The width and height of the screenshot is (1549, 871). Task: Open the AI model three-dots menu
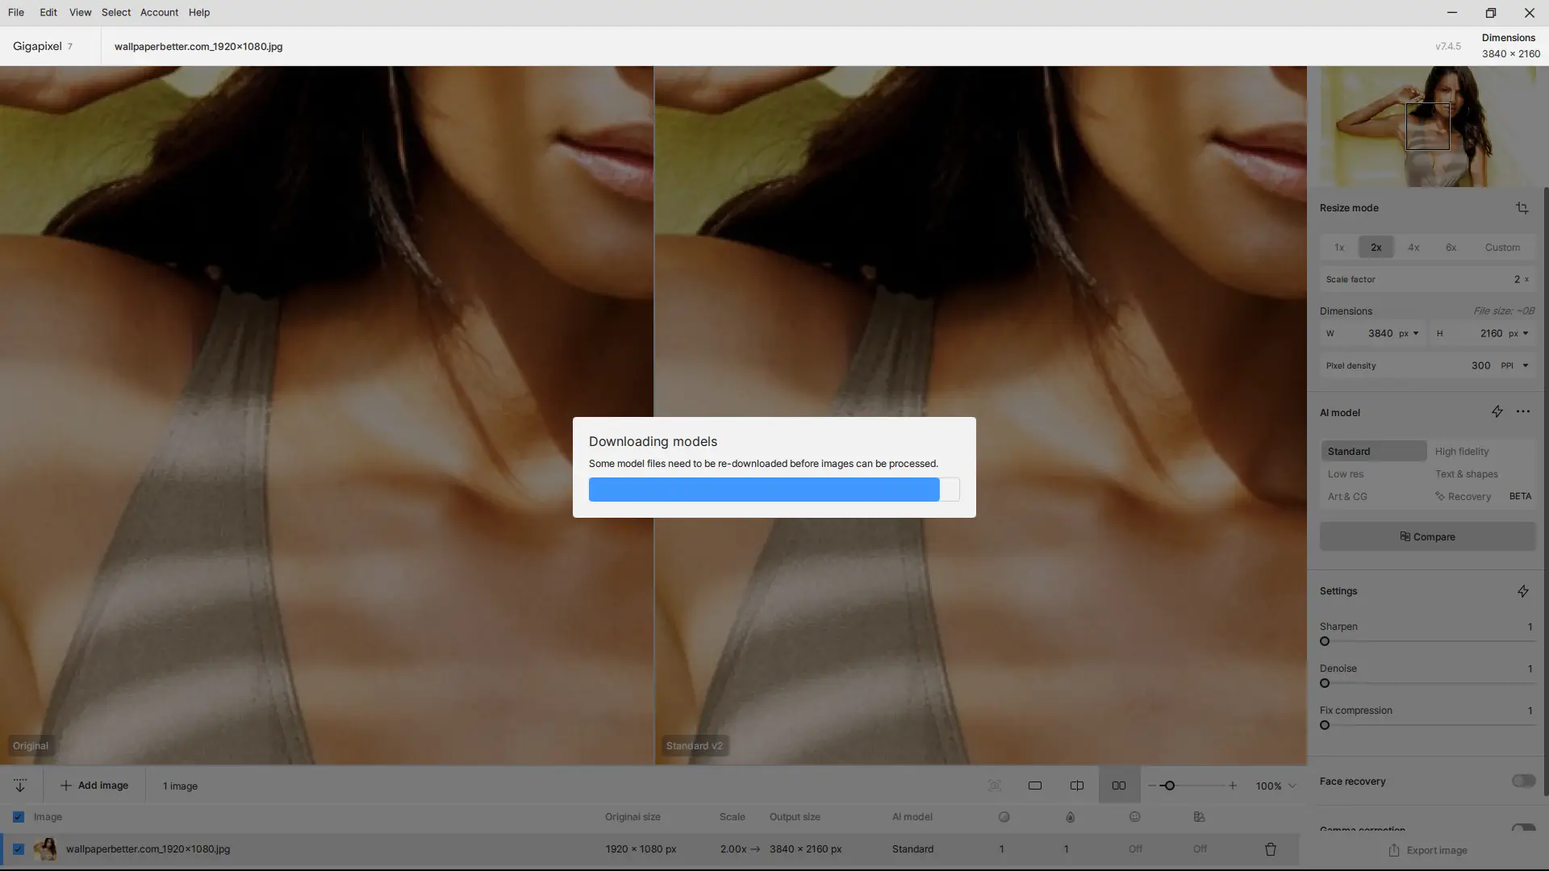click(x=1523, y=412)
